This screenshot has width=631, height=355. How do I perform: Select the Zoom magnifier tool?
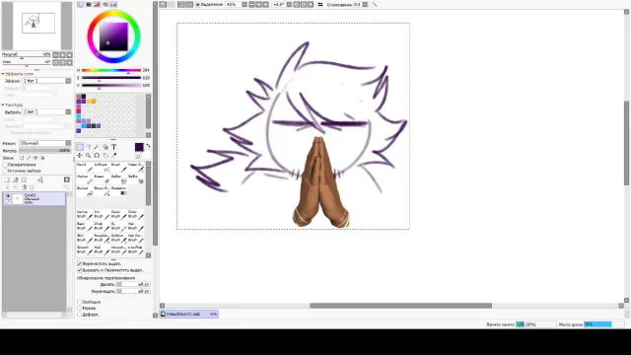pos(88,156)
